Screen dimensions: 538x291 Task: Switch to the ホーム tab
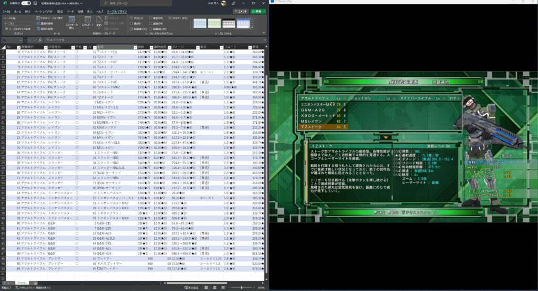click(17, 12)
